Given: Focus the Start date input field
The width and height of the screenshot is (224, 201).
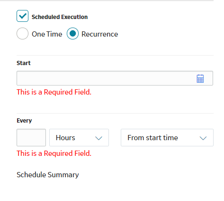Looking at the screenshot, I should [x=115, y=78].
